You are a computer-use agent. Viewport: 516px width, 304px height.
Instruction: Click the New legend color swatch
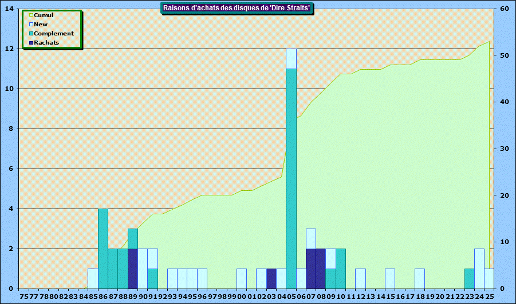pyautogui.click(x=31, y=25)
